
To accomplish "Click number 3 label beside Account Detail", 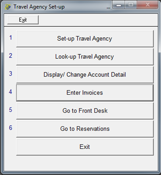I will (x=10, y=74).
